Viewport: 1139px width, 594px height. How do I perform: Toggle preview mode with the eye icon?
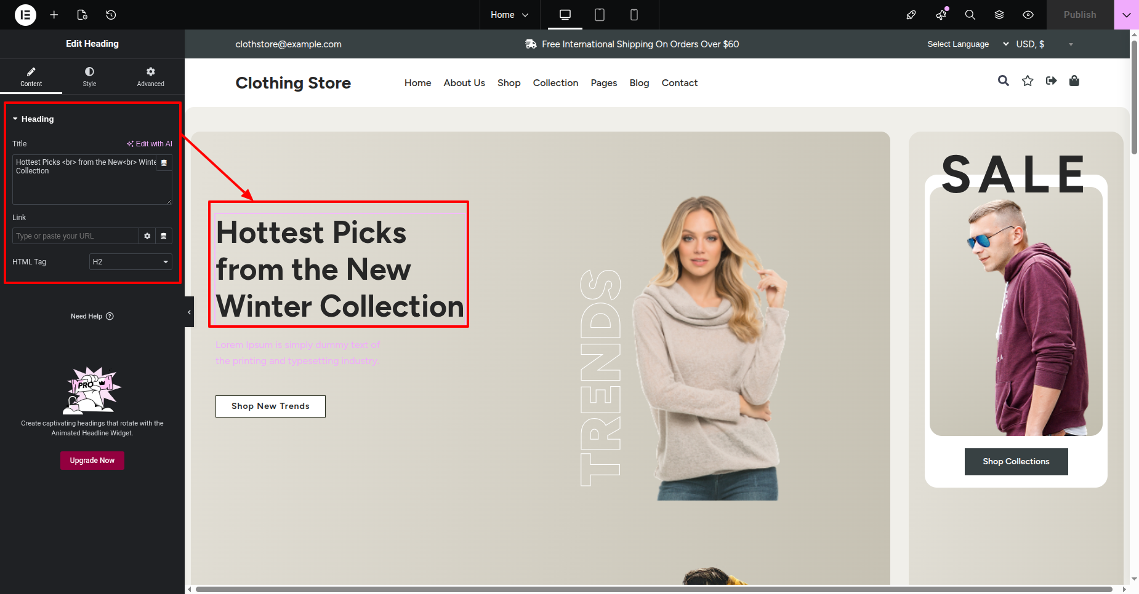(x=1028, y=15)
